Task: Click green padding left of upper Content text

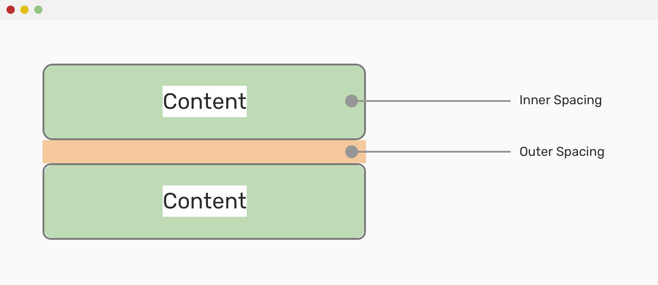Action: click(102, 101)
